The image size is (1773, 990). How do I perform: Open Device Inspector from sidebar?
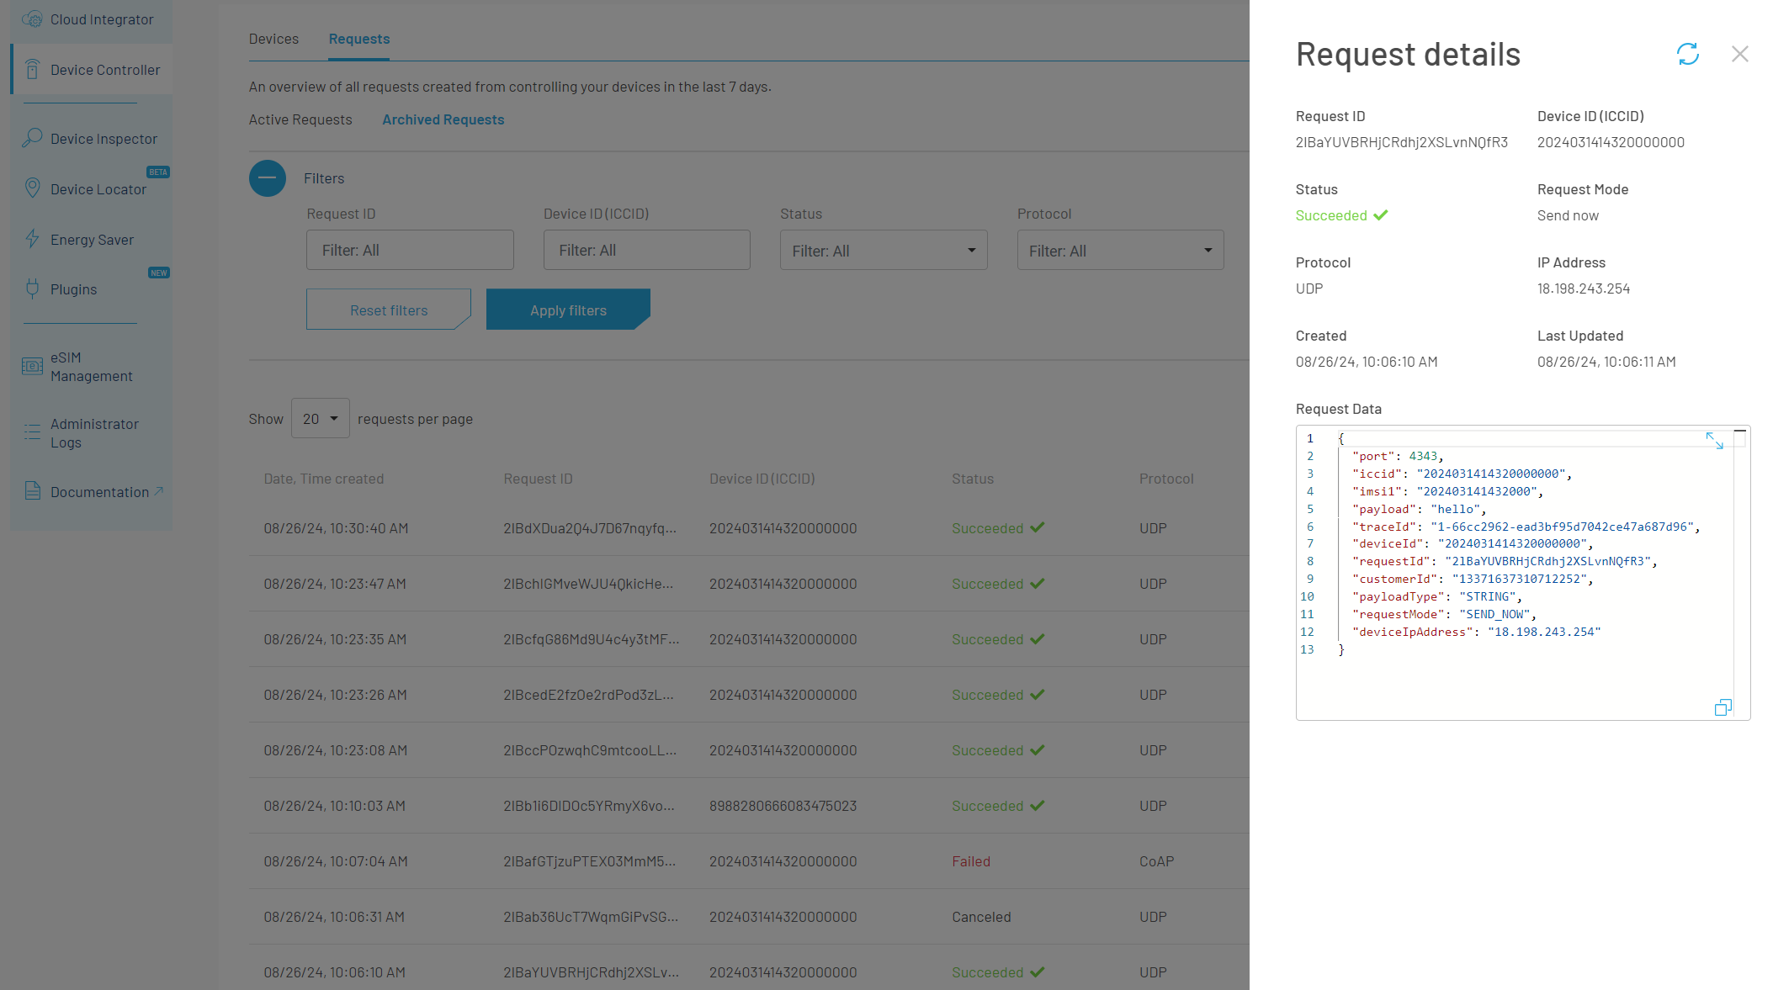click(103, 139)
